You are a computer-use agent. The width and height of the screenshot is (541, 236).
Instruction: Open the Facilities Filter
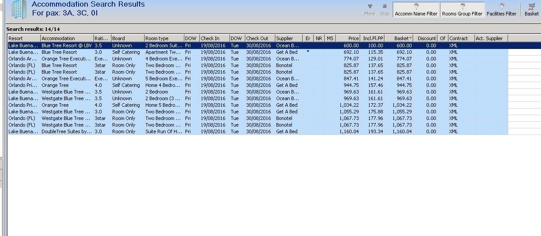pyautogui.click(x=502, y=10)
